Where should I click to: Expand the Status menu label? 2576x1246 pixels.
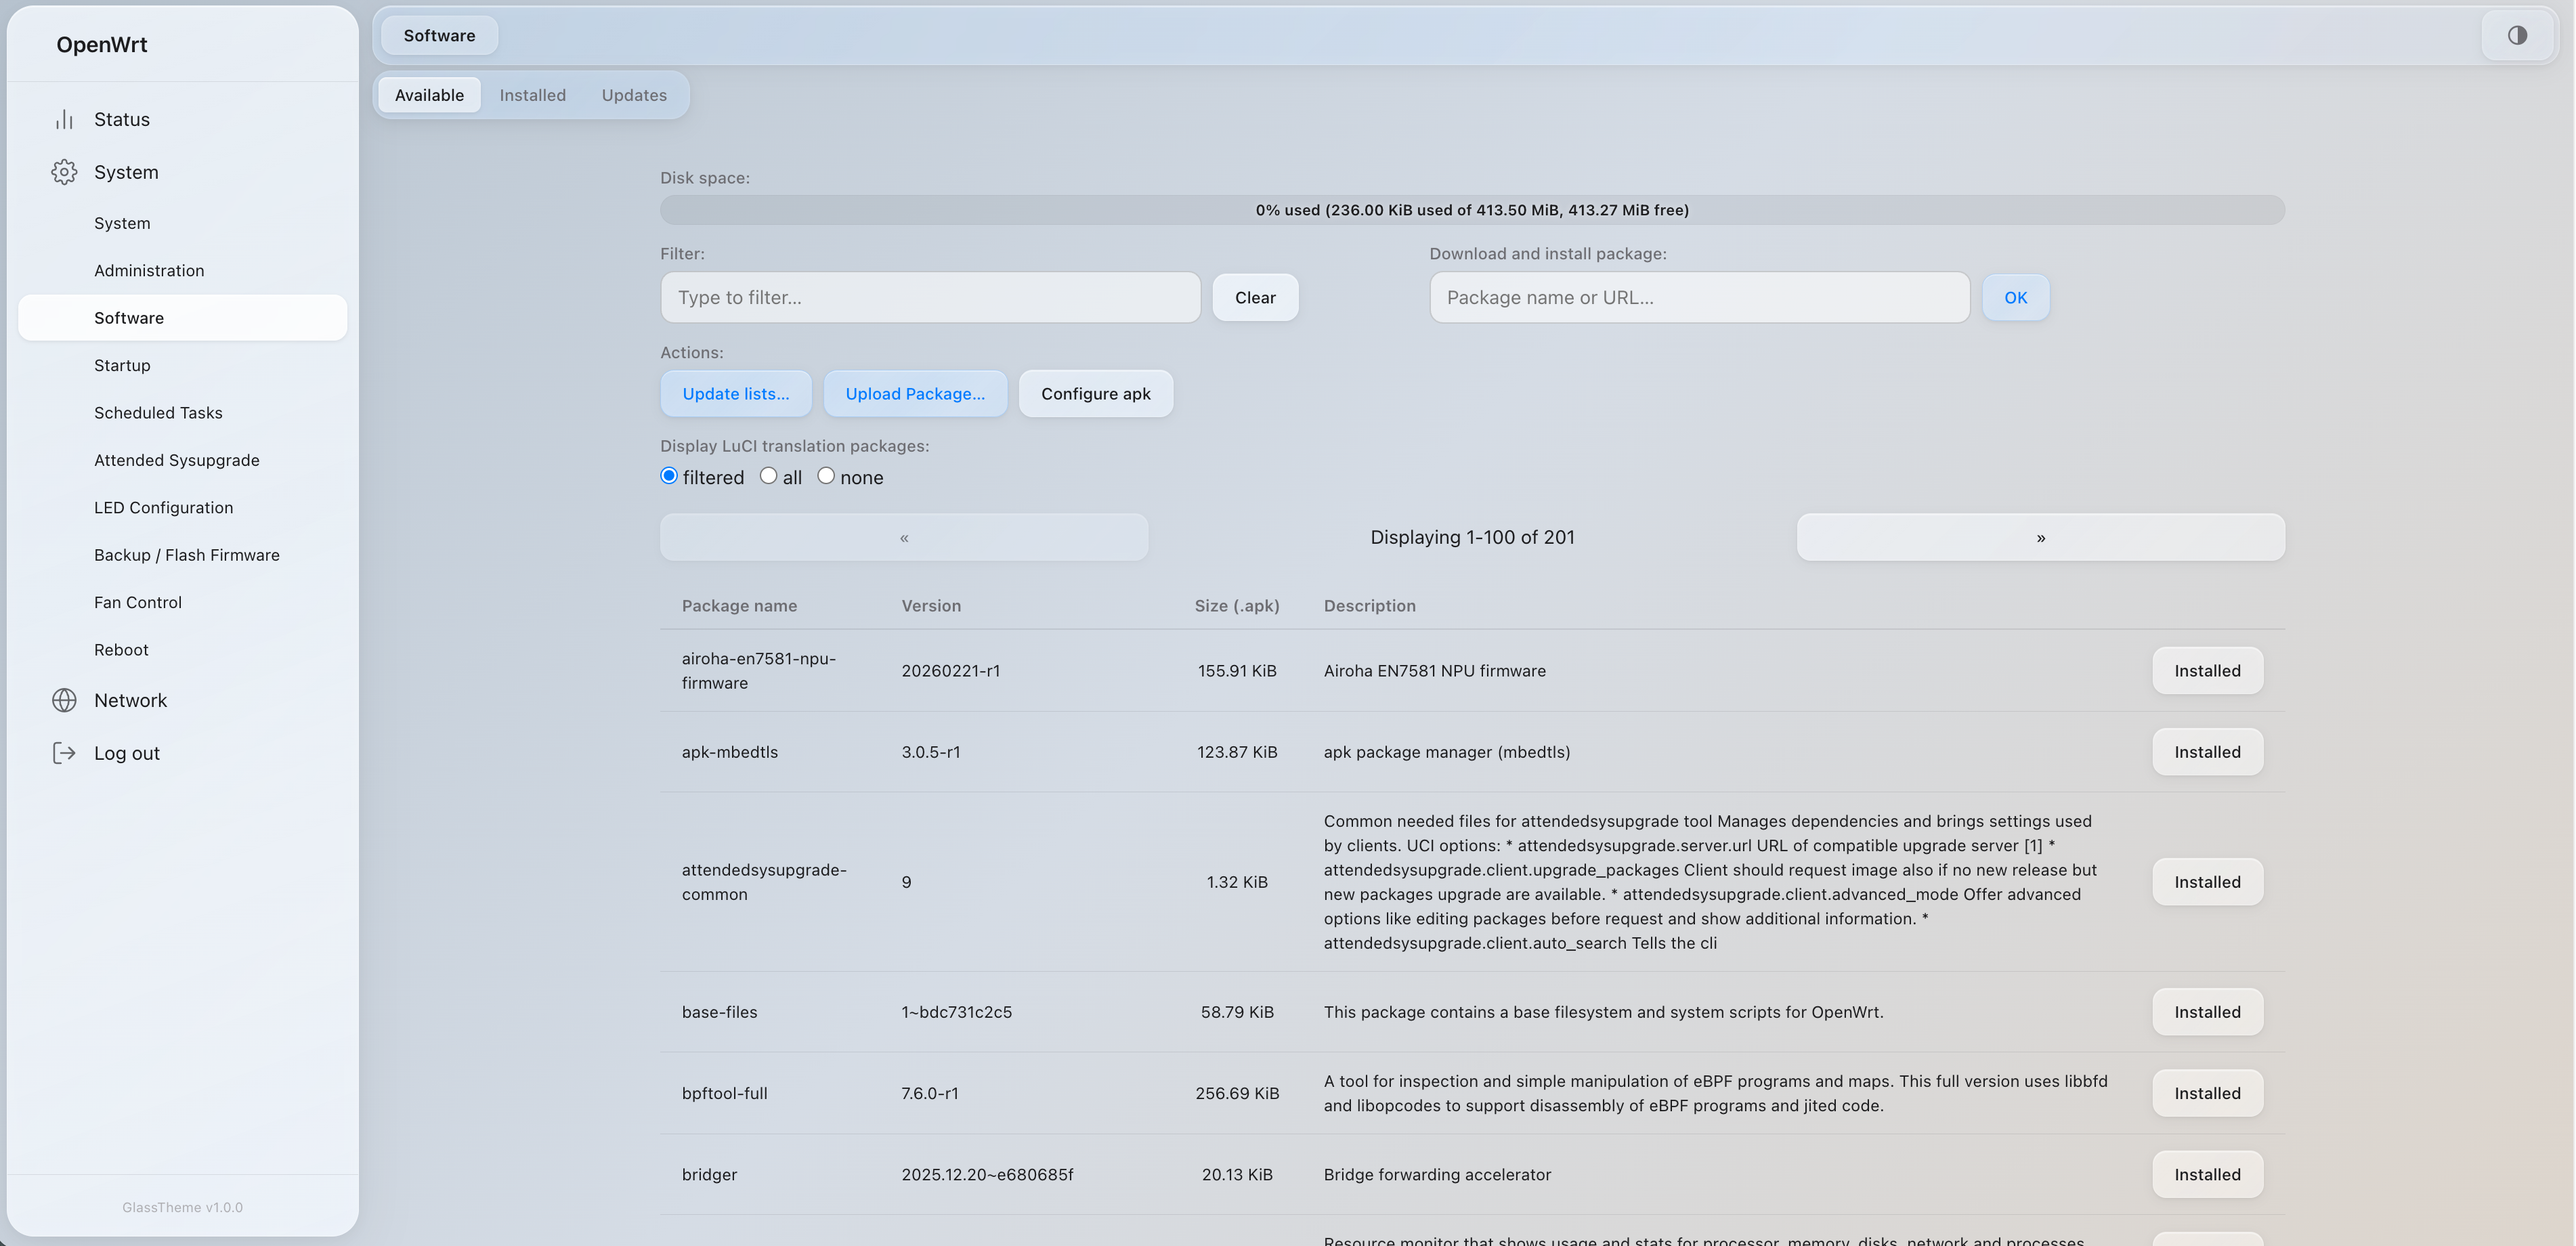point(122,120)
